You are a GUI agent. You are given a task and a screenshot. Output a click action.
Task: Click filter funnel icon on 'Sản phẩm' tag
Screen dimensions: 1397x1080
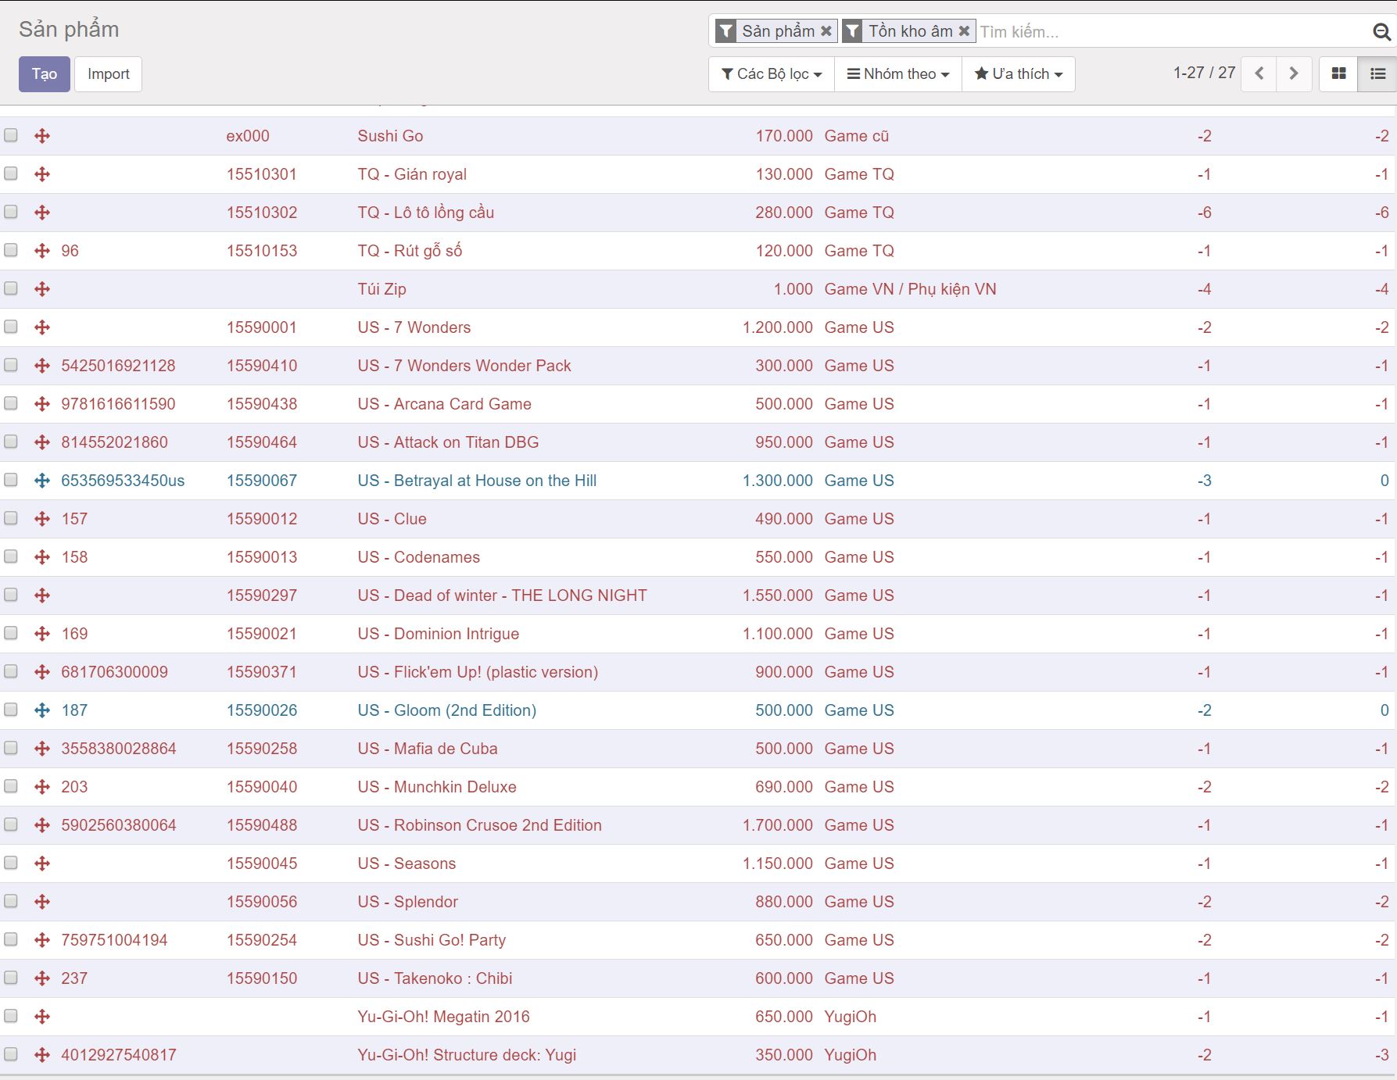726,31
